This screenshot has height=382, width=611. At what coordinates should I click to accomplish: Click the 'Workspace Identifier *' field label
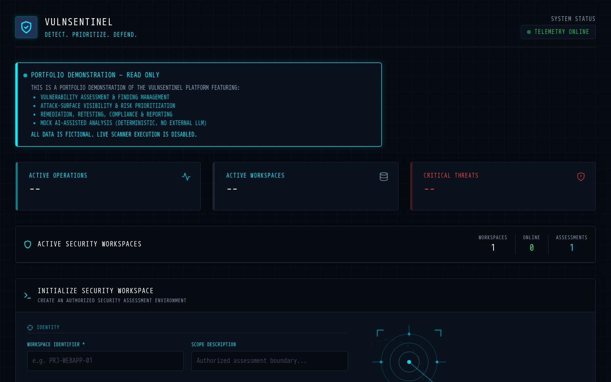point(56,345)
